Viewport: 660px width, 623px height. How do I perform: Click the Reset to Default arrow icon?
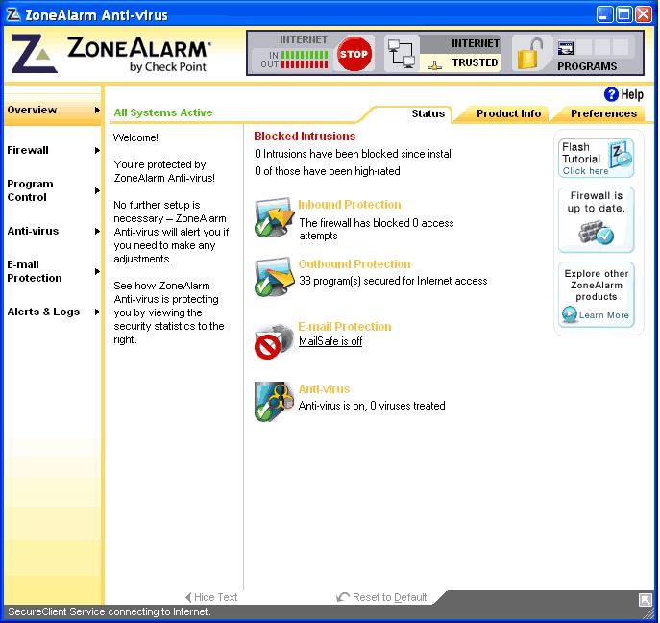point(343,596)
